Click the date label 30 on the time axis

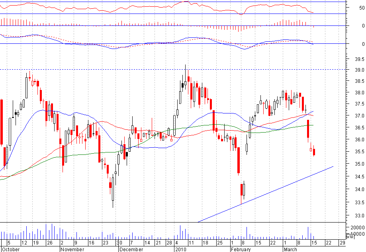point(119,243)
